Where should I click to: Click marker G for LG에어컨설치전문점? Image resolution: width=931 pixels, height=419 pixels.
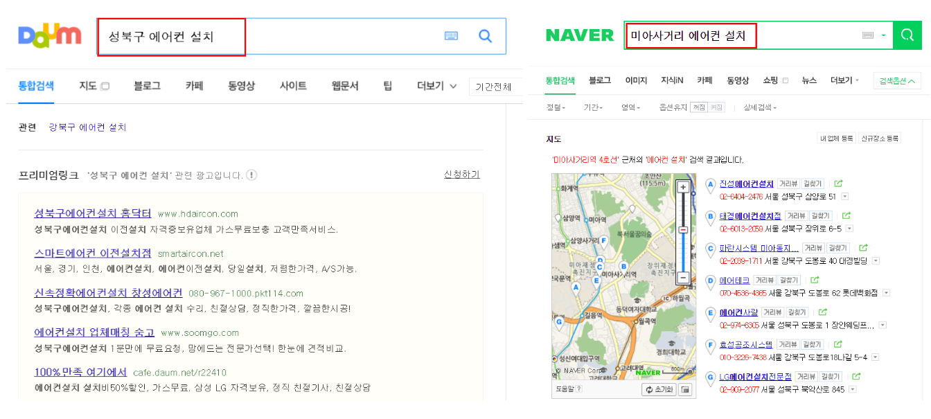[x=710, y=378]
